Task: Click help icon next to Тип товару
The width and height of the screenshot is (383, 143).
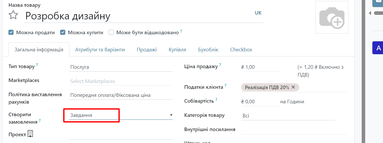Action: (37, 65)
